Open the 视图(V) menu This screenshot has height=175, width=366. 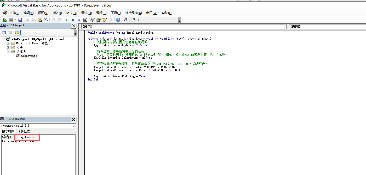(x=43, y=13)
